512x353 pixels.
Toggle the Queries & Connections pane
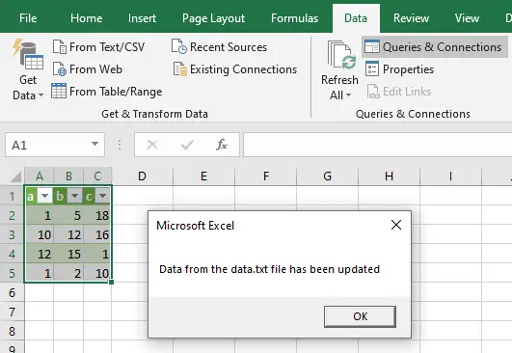(x=434, y=47)
